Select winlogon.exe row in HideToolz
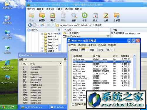This screenshot has height=110, width=147. (x=39, y=77)
